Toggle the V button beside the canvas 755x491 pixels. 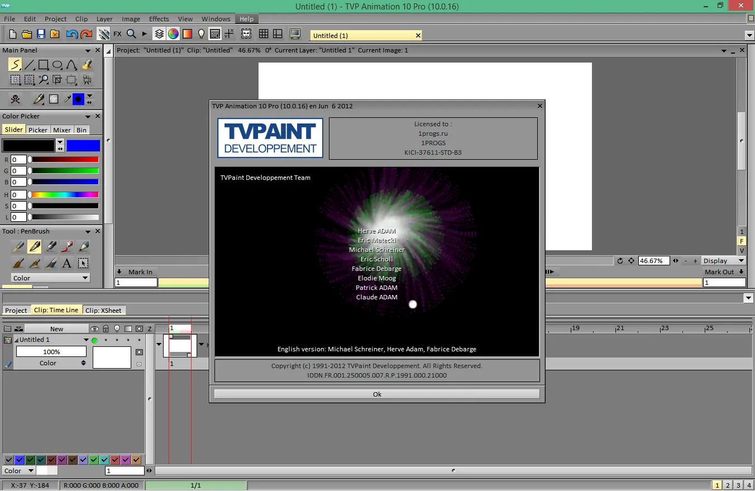click(x=742, y=251)
